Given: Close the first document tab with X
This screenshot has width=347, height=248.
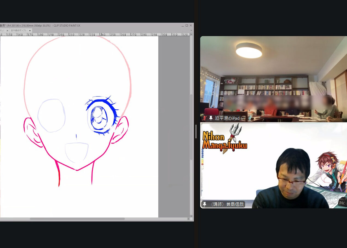Looking at the screenshot, I should (x=7, y=30).
